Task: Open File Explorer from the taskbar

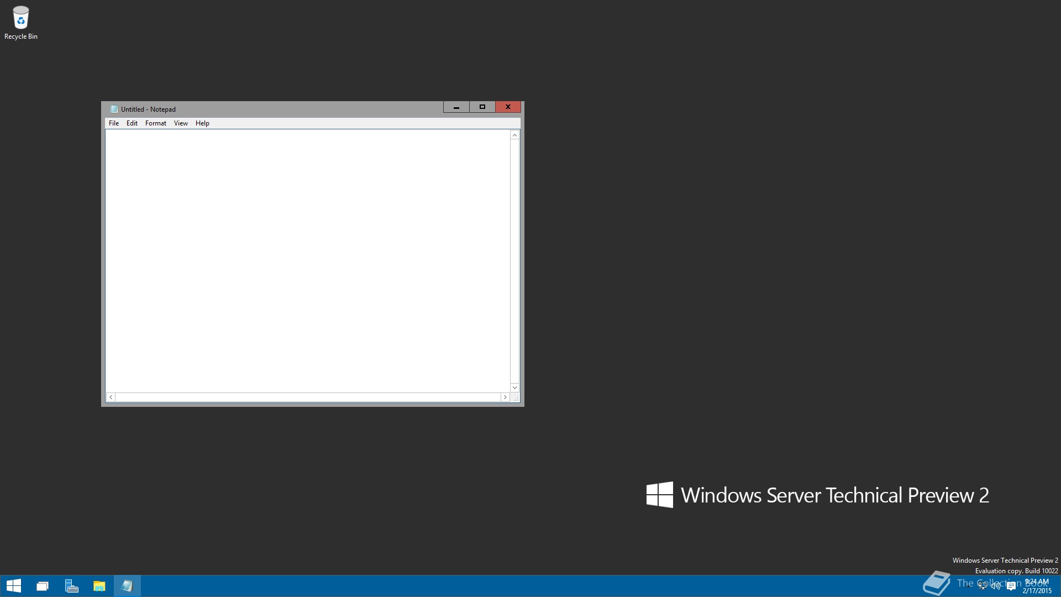Action: coord(99,586)
